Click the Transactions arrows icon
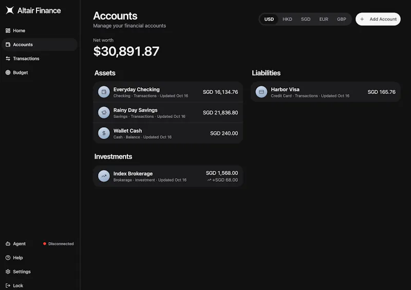 (x=8, y=59)
